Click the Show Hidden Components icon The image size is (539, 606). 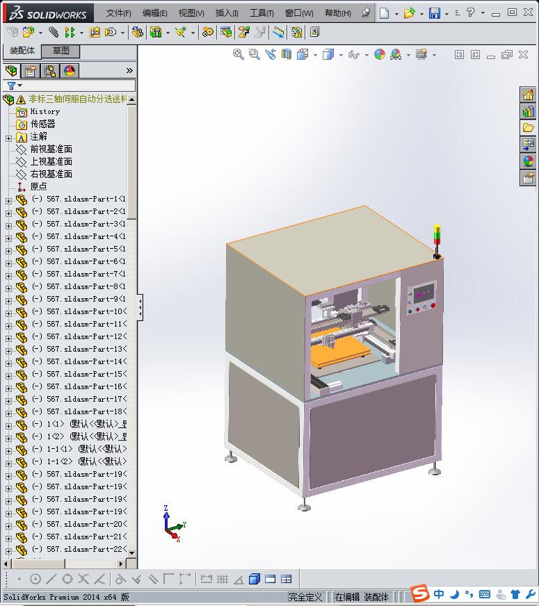137,32
